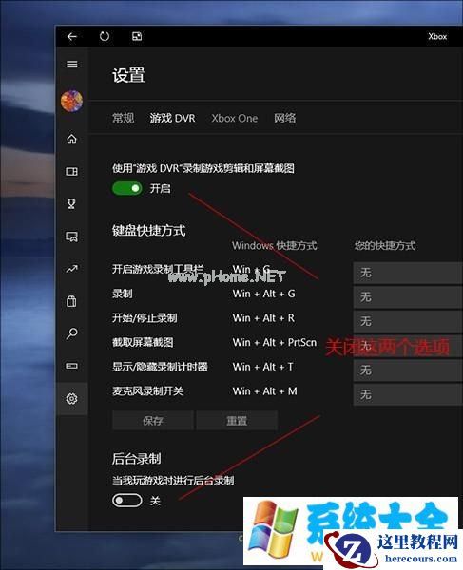Click custom shortcut field for 录制

click(x=408, y=297)
